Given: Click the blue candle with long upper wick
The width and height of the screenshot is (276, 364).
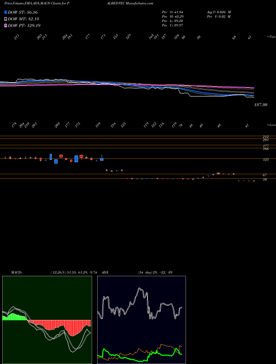Looking at the screenshot, I should click(102, 158).
